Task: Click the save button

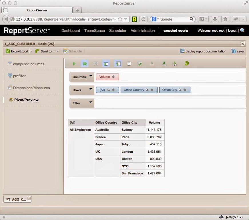Action: coord(238,51)
